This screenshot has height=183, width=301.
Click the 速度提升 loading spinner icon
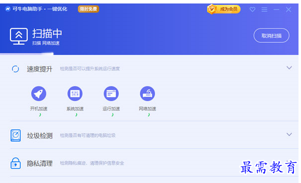tap(15, 69)
